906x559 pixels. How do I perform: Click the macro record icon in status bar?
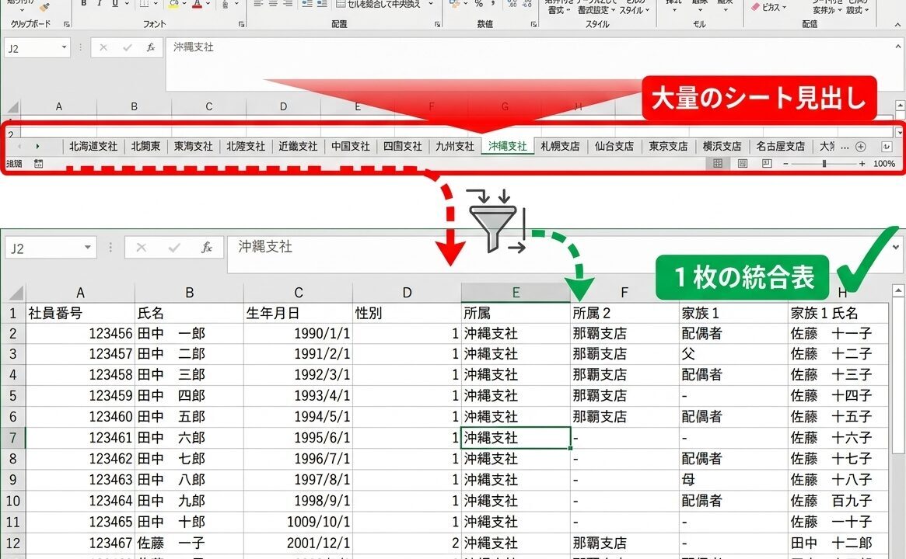(x=39, y=164)
